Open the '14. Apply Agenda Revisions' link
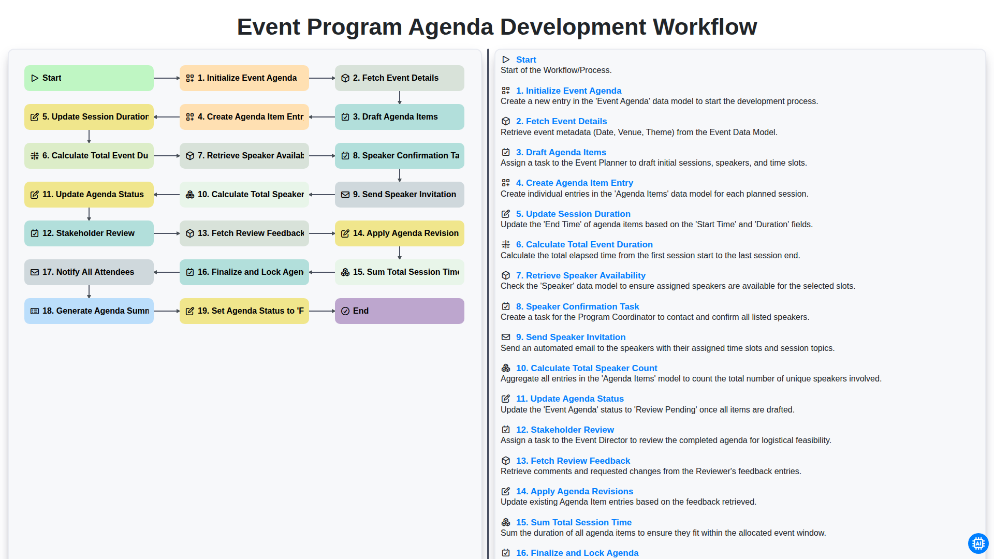994x559 pixels. 574,491
